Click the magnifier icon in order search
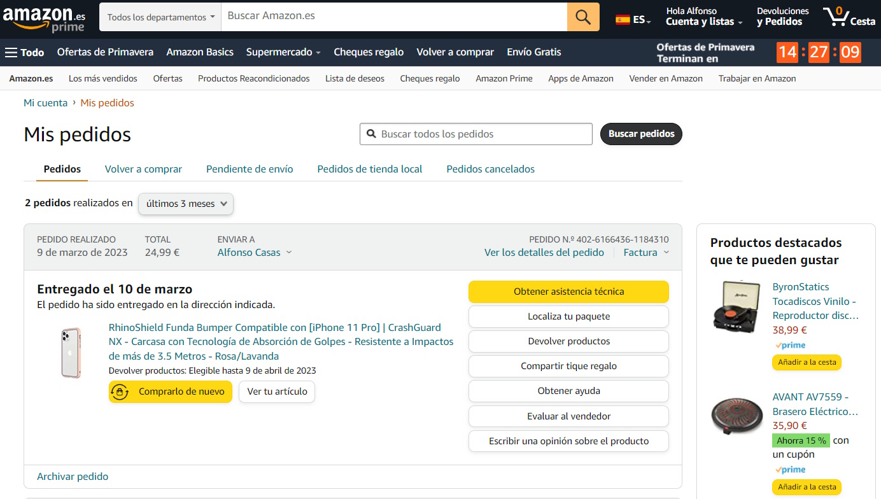Image resolution: width=881 pixels, height=499 pixels. 371,134
